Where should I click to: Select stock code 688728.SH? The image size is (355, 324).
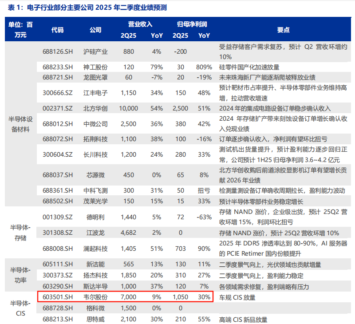[58, 308]
